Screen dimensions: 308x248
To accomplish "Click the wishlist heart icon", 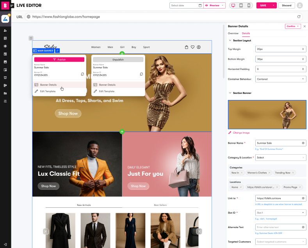I will pyautogui.click(x=193, y=47).
